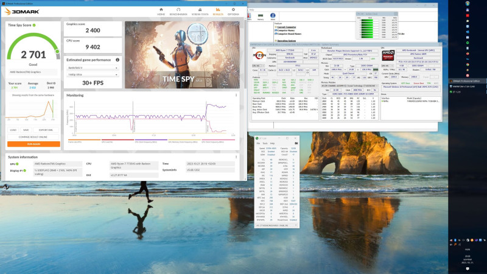The height and width of the screenshot is (274, 487).
Task: Click the Time Spy benchmark thumbnail
Action: 182,55
